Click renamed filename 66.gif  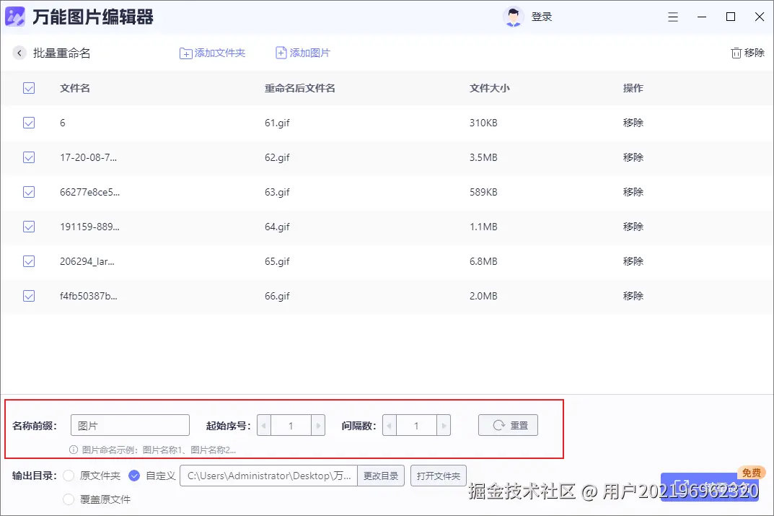pyautogui.click(x=277, y=296)
